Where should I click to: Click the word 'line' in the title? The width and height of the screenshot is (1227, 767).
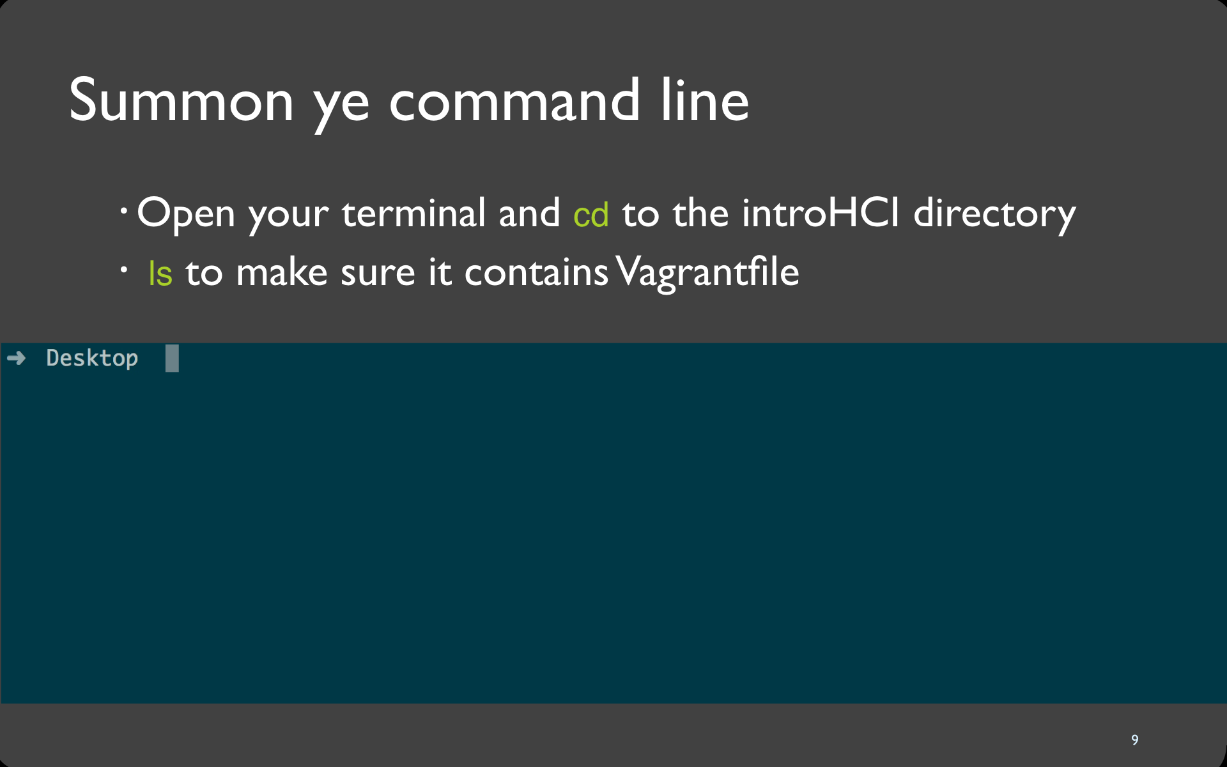(705, 100)
